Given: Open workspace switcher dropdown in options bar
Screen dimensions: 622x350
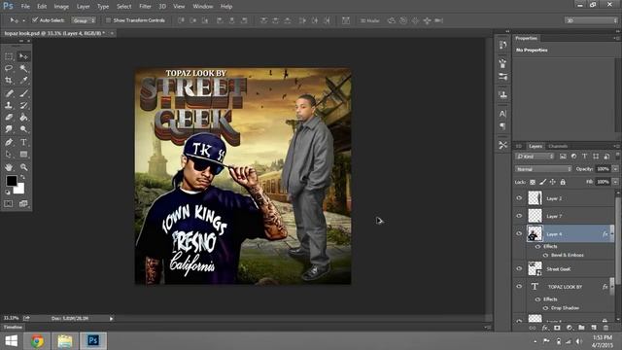Looking at the screenshot, I should tap(591, 20).
